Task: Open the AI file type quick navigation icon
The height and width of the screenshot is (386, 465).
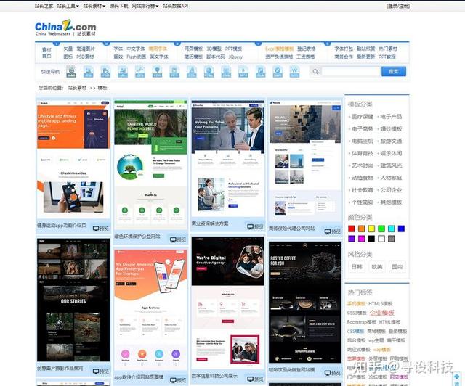Action: [x=123, y=72]
